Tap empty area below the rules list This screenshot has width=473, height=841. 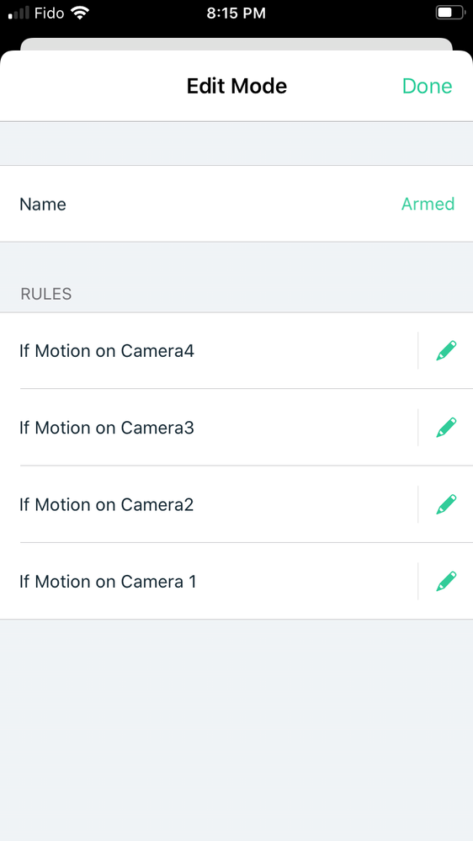236,729
